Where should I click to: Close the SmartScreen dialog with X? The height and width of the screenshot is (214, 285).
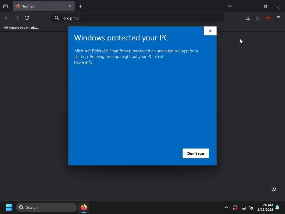210,31
